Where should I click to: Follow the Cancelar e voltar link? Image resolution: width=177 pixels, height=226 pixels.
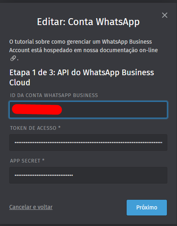coord(31,207)
